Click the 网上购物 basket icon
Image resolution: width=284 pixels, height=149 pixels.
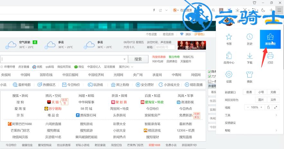[x=113, y=85]
